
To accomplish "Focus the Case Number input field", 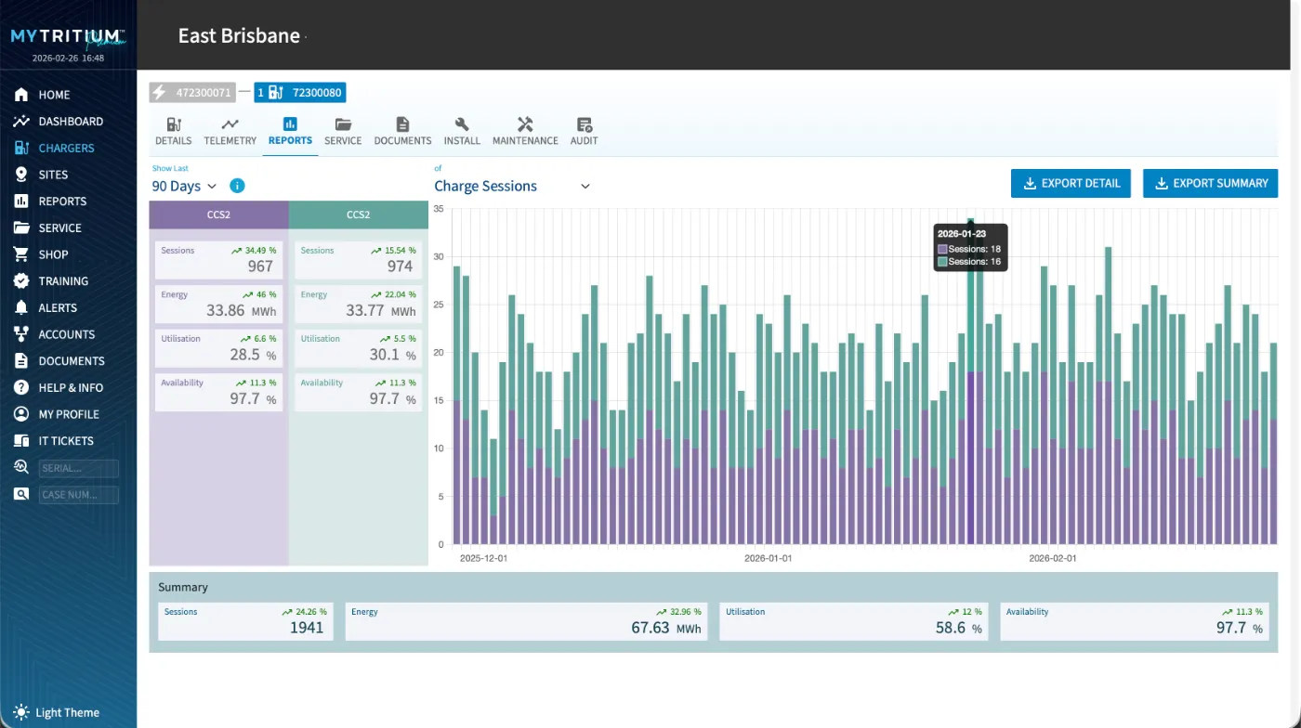I will pyautogui.click(x=79, y=495).
